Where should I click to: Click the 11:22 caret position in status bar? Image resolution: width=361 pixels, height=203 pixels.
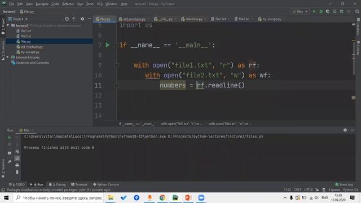click(x=287, y=189)
